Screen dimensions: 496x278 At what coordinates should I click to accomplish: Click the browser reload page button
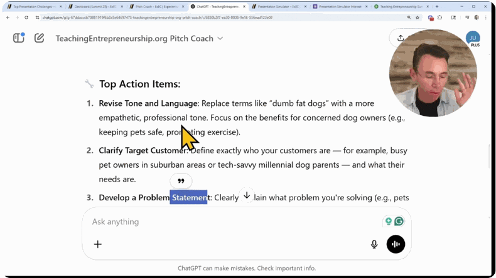(x=26, y=18)
